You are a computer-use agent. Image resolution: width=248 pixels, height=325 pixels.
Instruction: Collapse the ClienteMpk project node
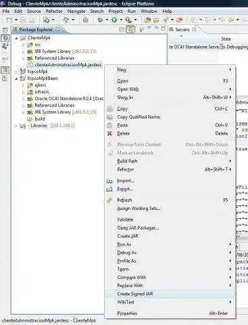pos(16,38)
